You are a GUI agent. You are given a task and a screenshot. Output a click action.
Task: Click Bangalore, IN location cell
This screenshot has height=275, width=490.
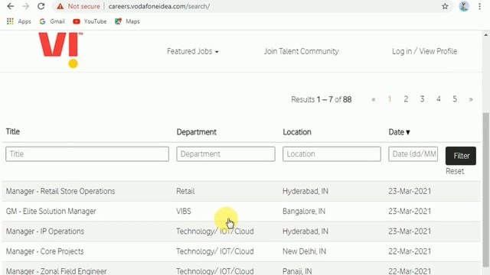point(304,211)
